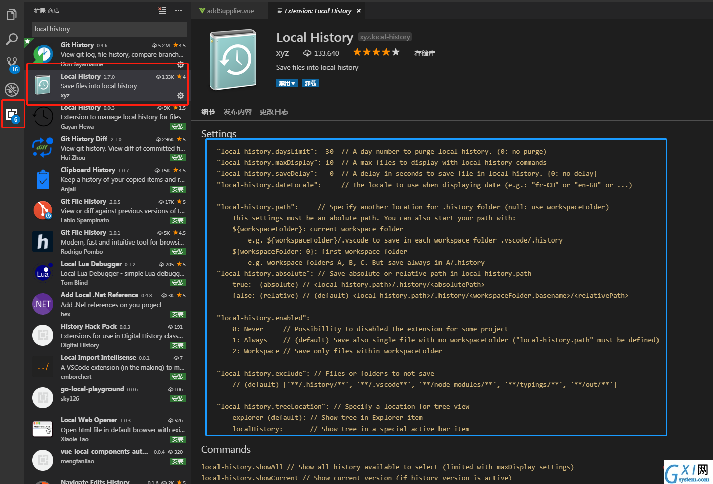Install Add Local .Net Reference extension
713x484 pixels.
click(178, 314)
